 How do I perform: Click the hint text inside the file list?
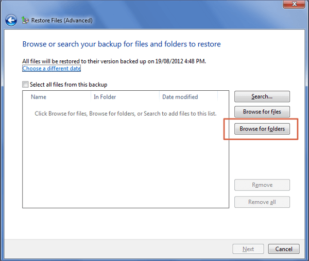point(125,113)
